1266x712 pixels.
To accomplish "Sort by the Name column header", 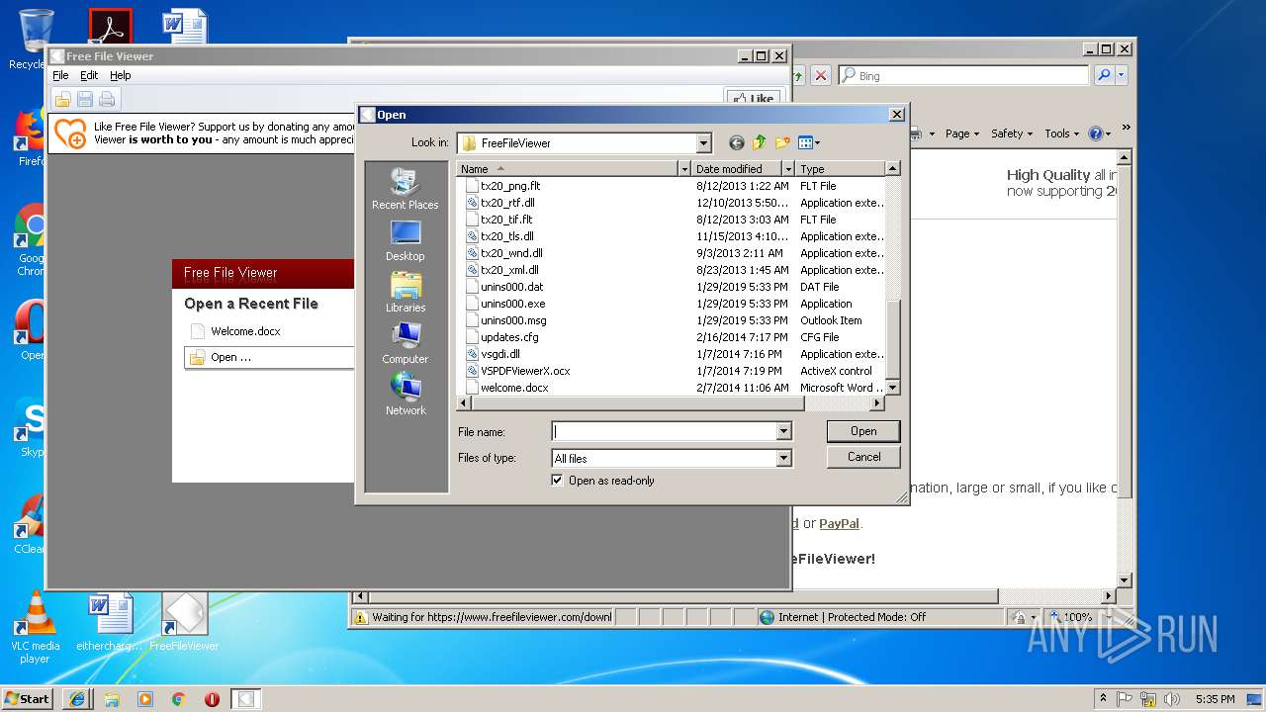I will point(568,169).
